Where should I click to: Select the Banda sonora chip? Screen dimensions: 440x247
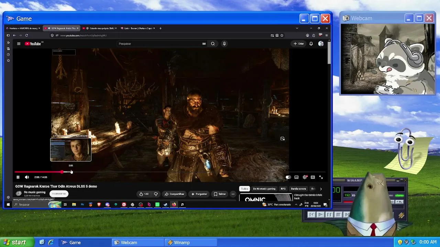pyautogui.click(x=298, y=189)
